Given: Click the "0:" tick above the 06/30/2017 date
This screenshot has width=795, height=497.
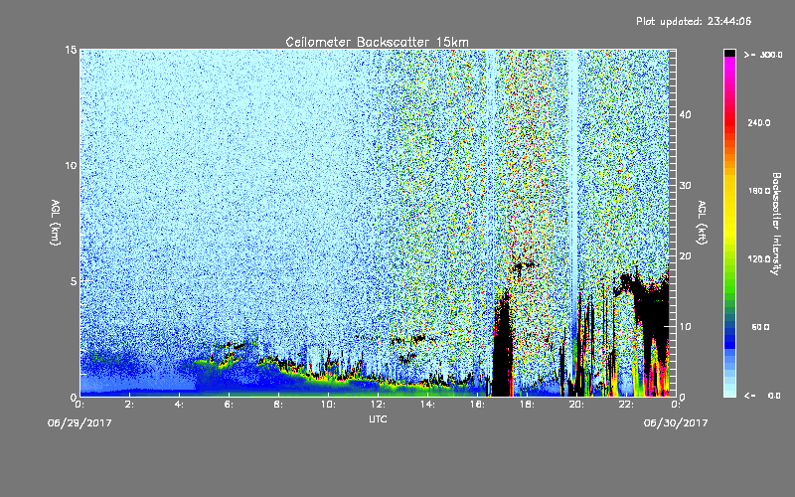Looking at the screenshot, I should tap(676, 405).
